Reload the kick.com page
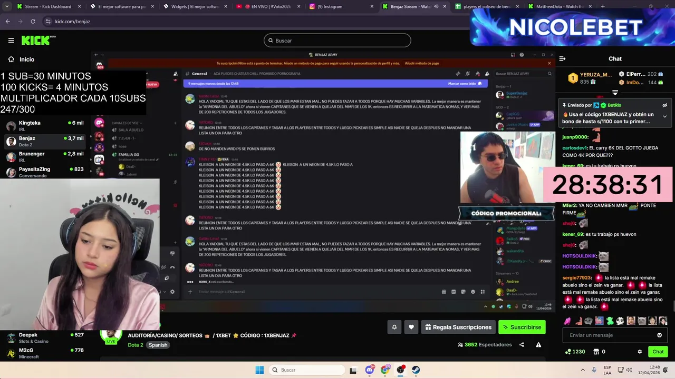Viewport: 675px width, 379px height. [33, 22]
